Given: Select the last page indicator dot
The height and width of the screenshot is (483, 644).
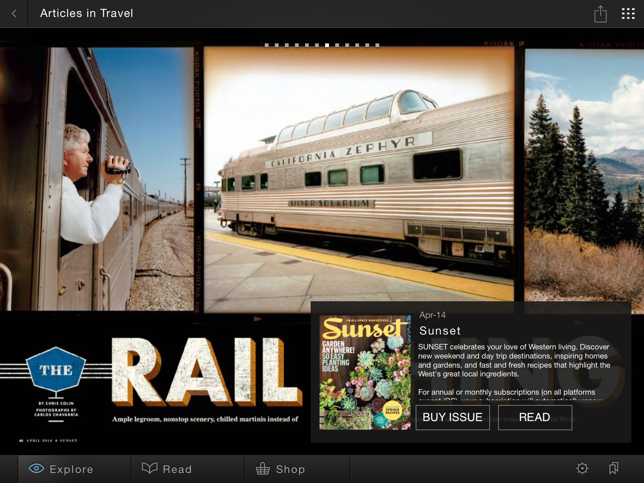Looking at the screenshot, I should (x=377, y=45).
